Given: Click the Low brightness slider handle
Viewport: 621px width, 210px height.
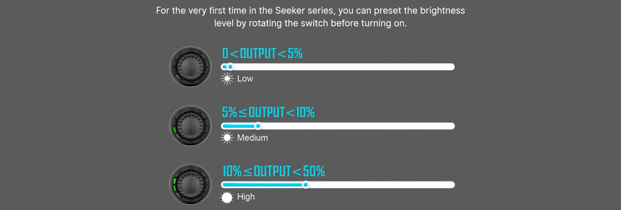Looking at the screenshot, I should [x=230, y=67].
